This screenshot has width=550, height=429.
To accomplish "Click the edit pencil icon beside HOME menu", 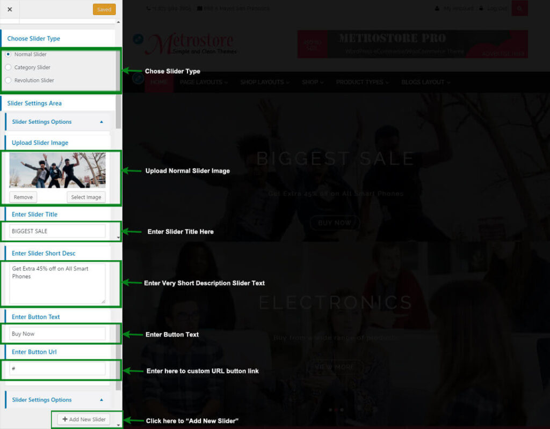I will click(138, 78).
